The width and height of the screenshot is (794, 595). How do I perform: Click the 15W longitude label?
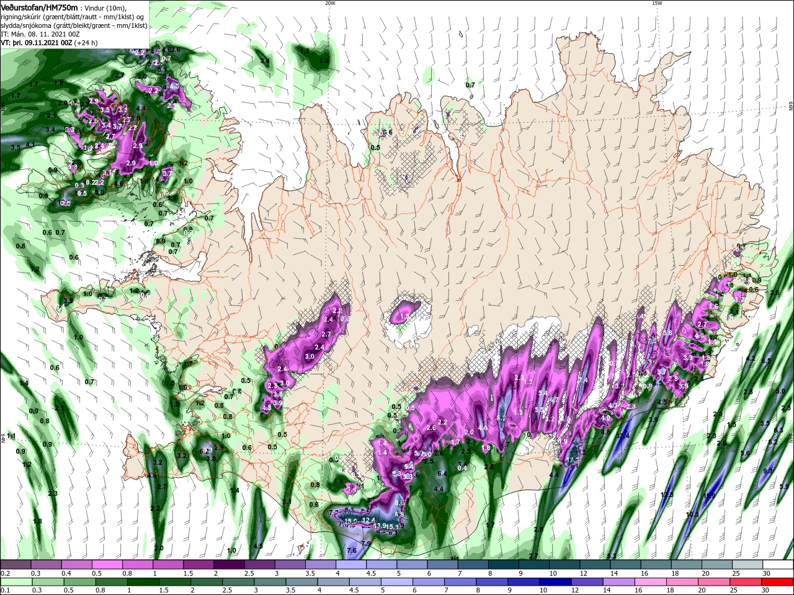(657, 3)
